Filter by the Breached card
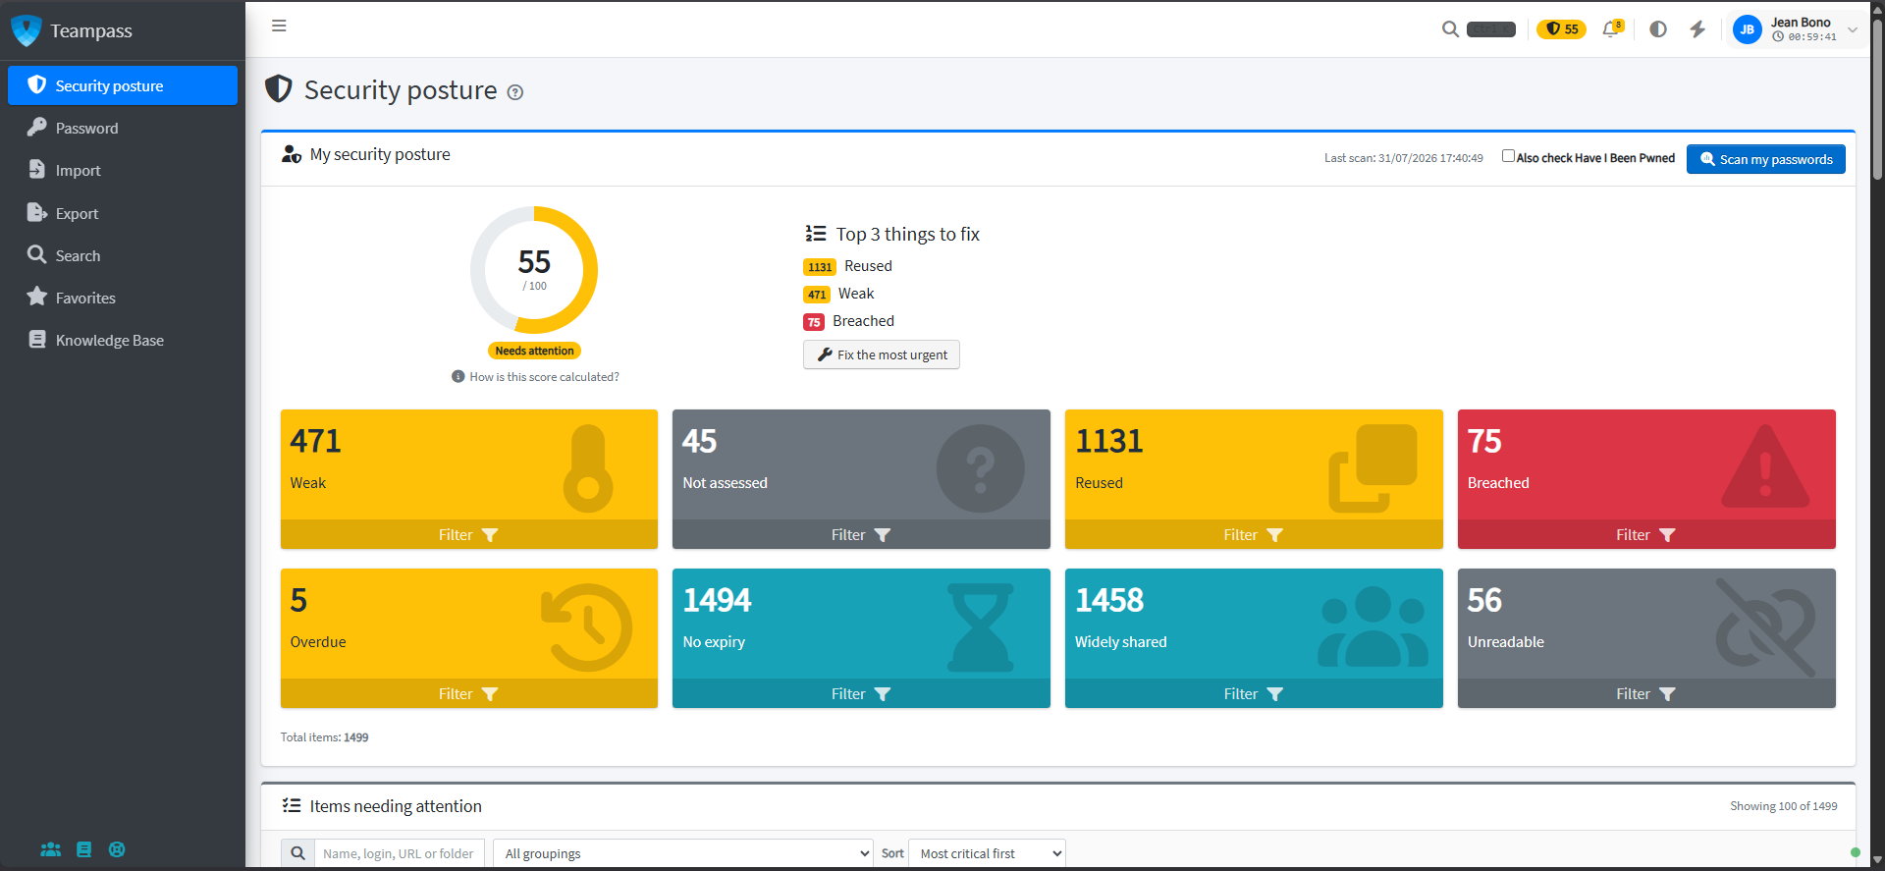The height and width of the screenshot is (871, 1885). pos(1646,534)
